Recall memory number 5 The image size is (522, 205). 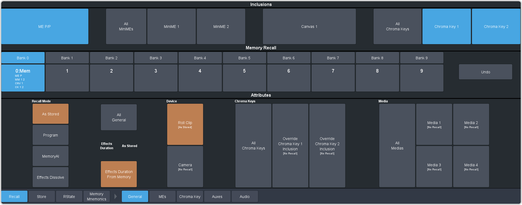click(x=244, y=78)
